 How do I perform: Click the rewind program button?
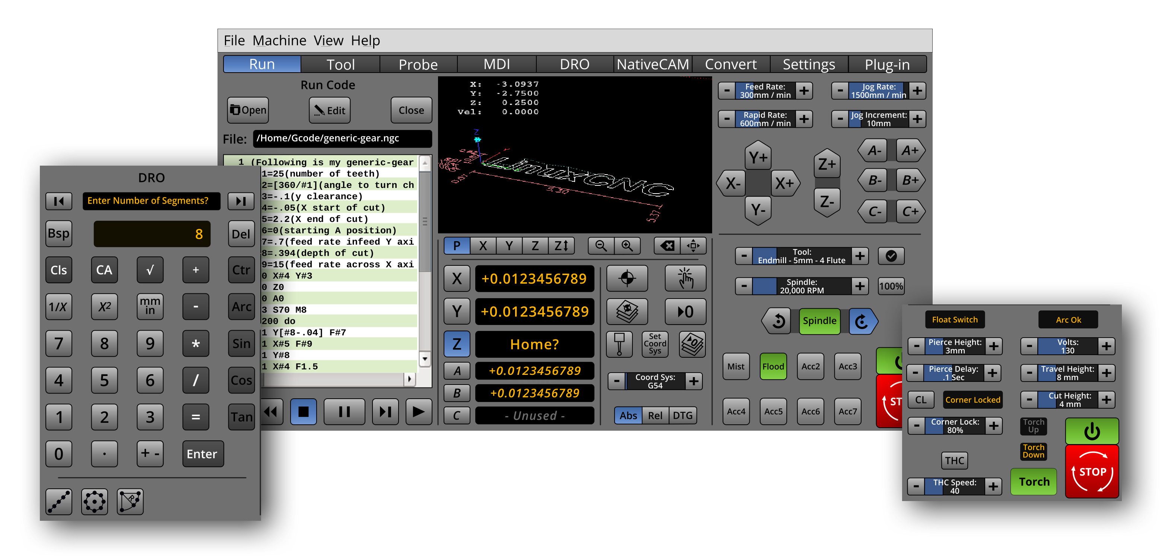272,412
